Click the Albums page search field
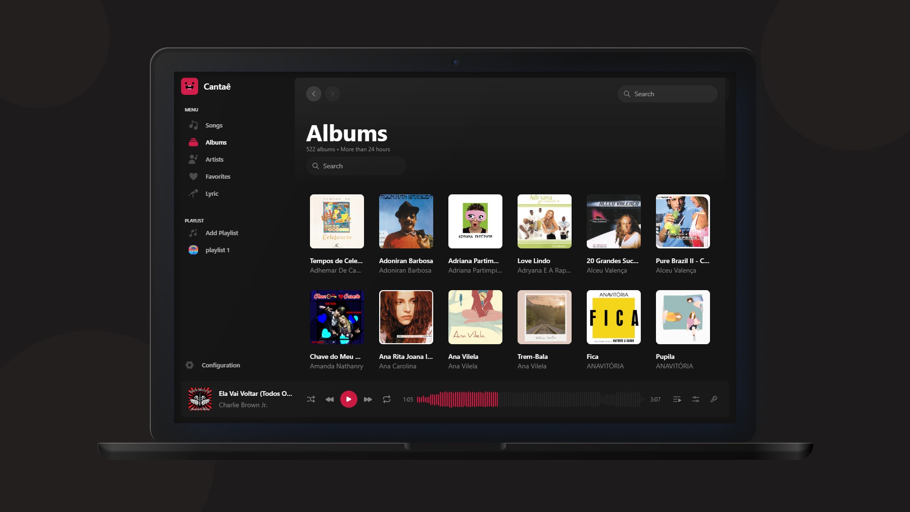The width and height of the screenshot is (910, 512). click(x=356, y=166)
